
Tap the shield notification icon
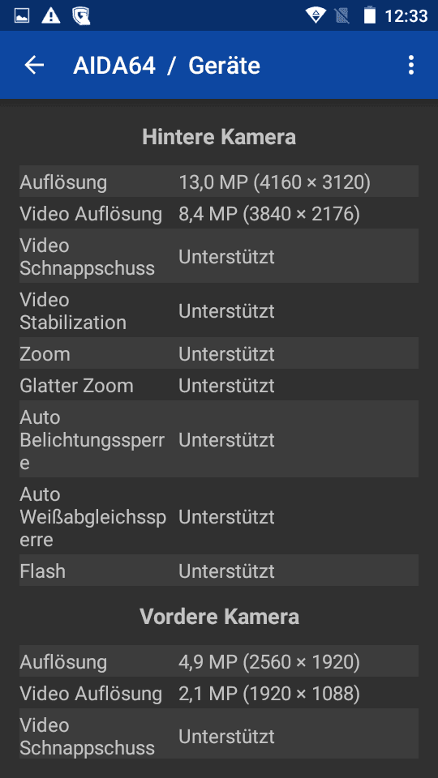click(x=81, y=16)
